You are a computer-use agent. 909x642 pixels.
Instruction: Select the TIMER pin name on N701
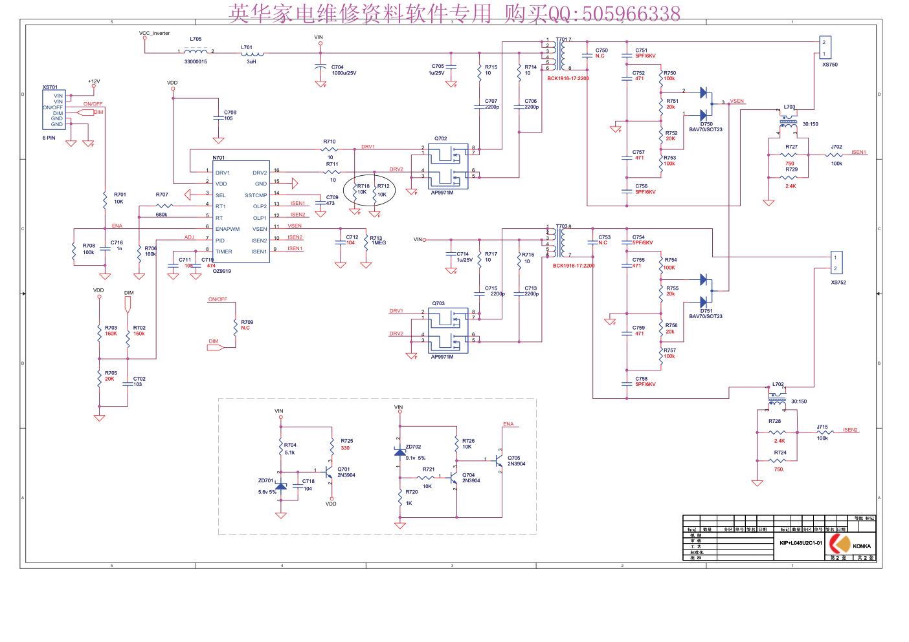(223, 251)
